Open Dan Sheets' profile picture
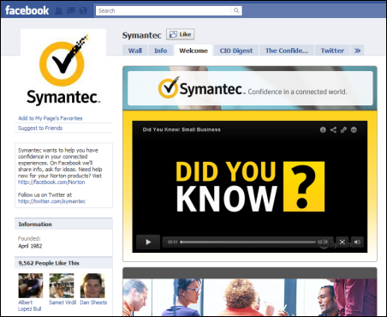 (92, 285)
